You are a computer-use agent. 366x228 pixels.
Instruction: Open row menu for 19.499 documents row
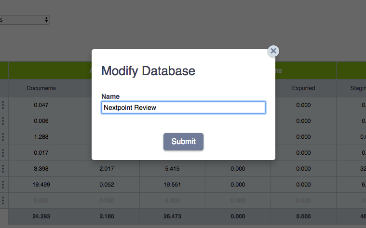[3, 184]
